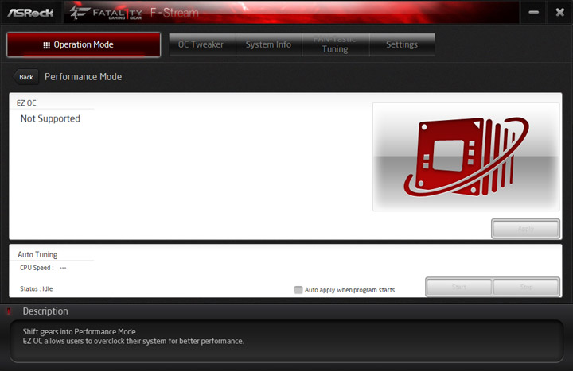The image size is (573, 371).
Task: Click the 'Not Supported' text
Action: click(50, 118)
